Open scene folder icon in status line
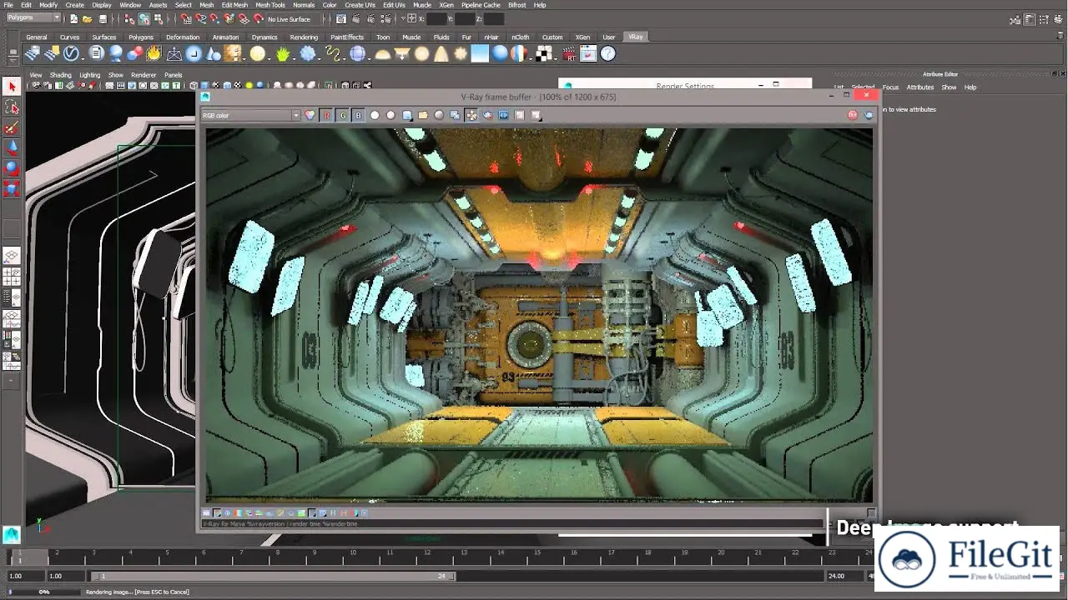 (88, 18)
